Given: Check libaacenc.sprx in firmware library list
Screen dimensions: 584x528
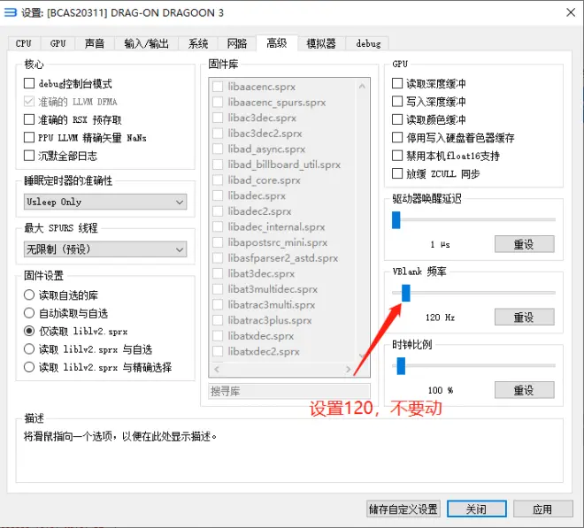Looking at the screenshot, I should (x=218, y=87).
